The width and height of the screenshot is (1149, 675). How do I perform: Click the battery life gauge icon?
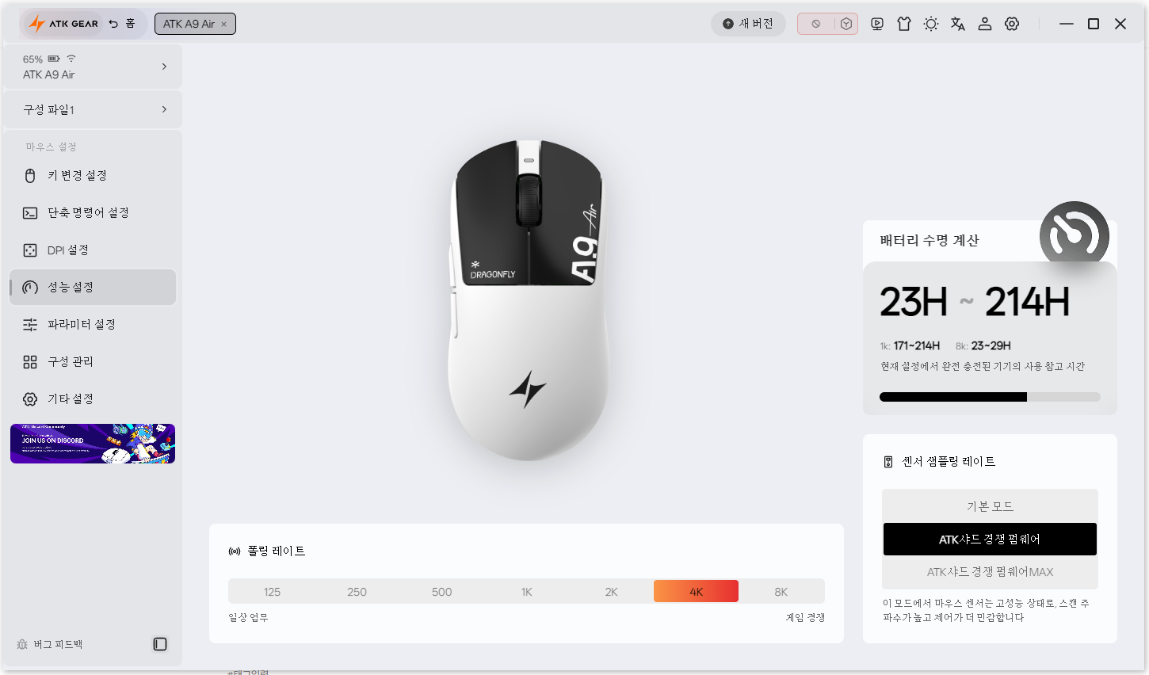click(x=1074, y=235)
